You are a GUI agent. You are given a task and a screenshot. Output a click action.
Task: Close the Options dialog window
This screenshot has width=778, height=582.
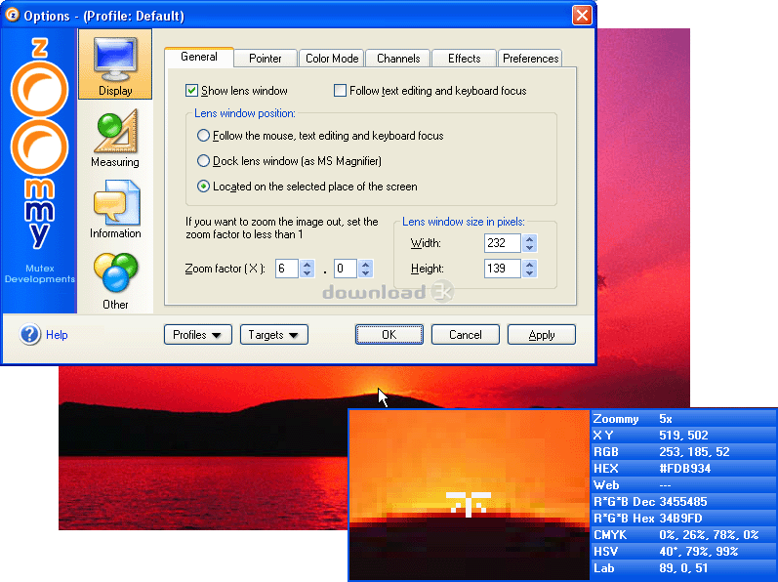pyautogui.click(x=581, y=16)
